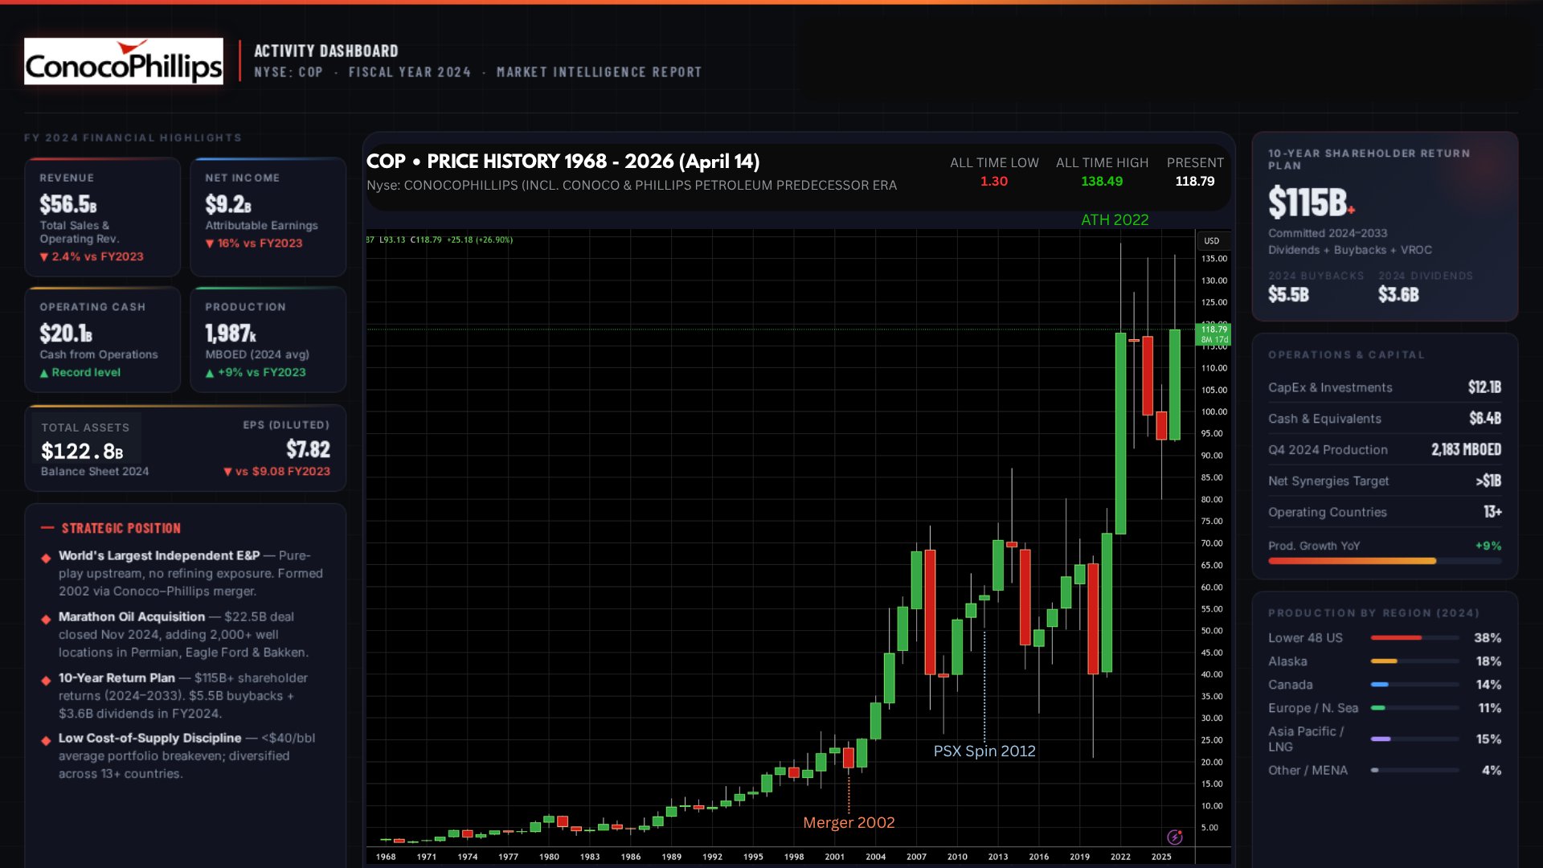Click the diamond bullet beside World's Largest Independent E&P

tap(46, 558)
